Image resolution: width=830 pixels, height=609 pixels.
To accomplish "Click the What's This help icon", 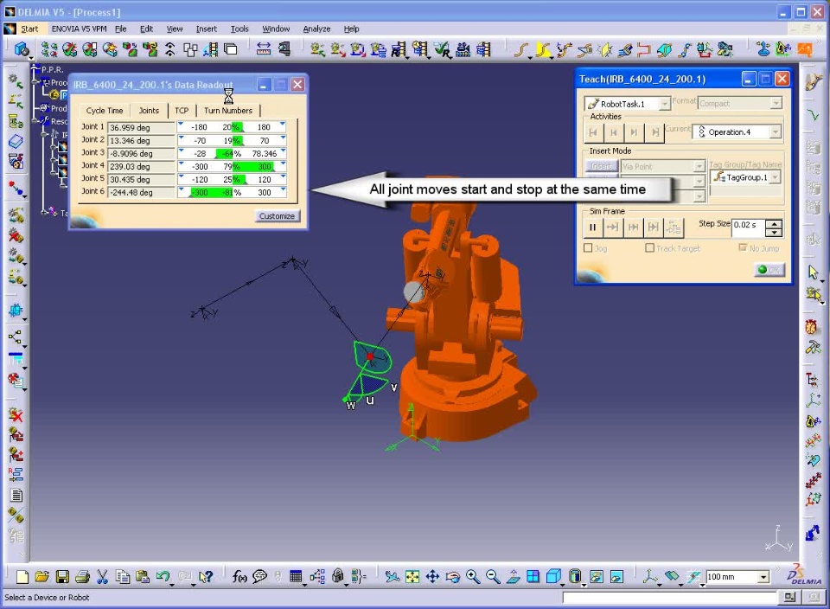I will click(206, 577).
